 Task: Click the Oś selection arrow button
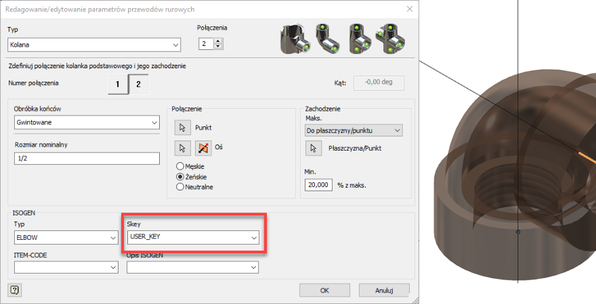pyautogui.click(x=182, y=148)
